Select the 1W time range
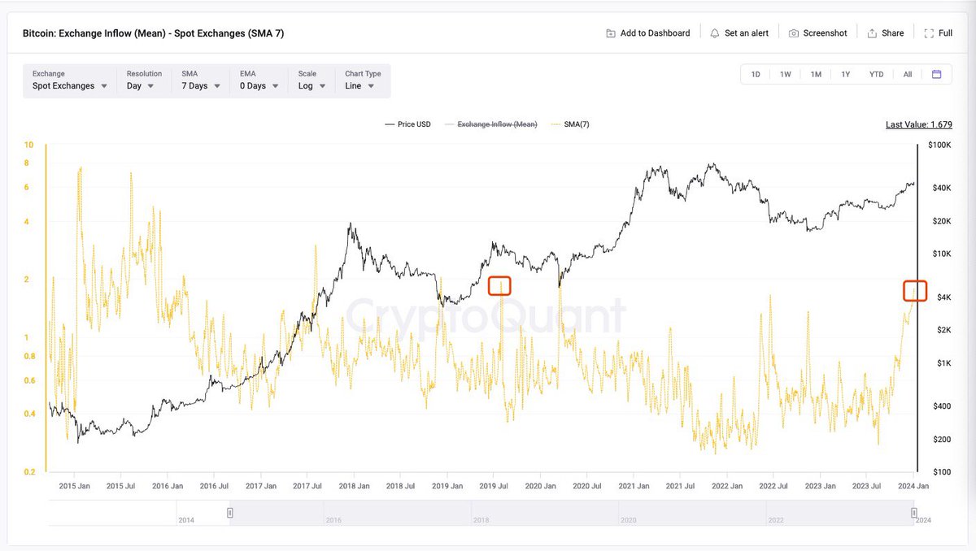Image resolution: width=976 pixels, height=551 pixels. pos(786,74)
